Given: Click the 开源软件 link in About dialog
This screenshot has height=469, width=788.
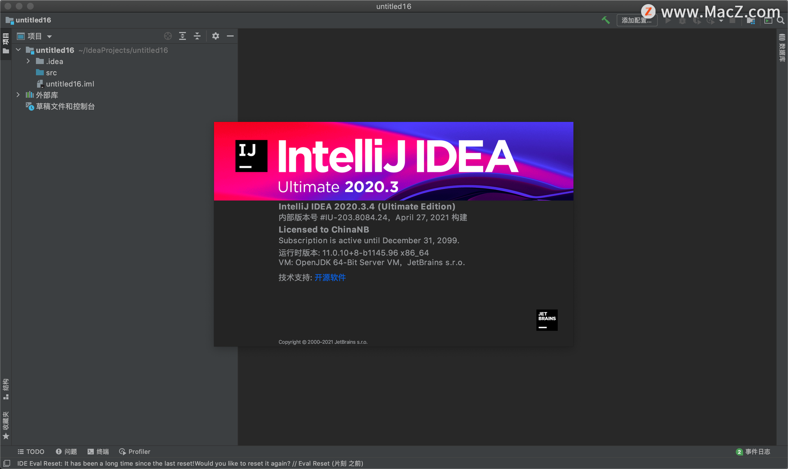Looking at the screenshot, I should point(330,277).
